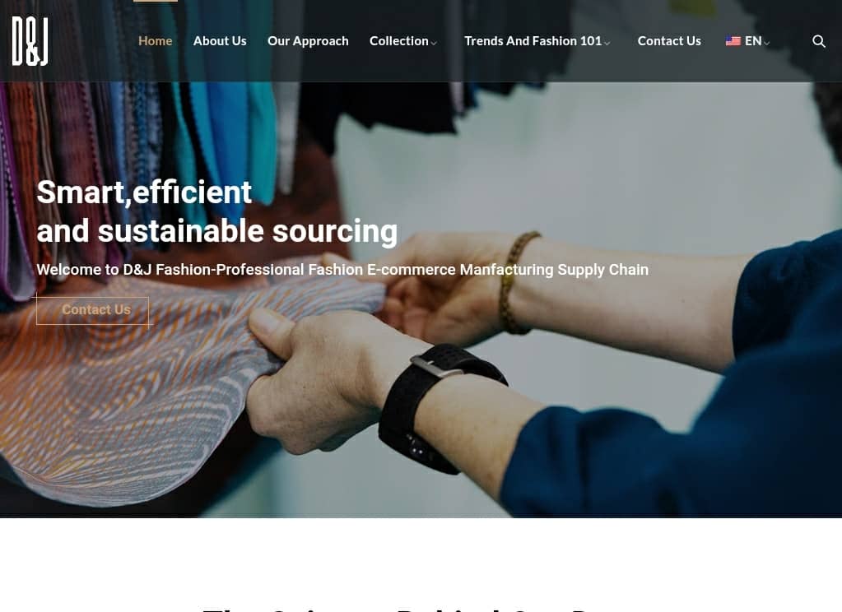Screen dimensions: 842x612
Task: Click the "and sustainable sourcing" heading line
Action: (217, 231)
